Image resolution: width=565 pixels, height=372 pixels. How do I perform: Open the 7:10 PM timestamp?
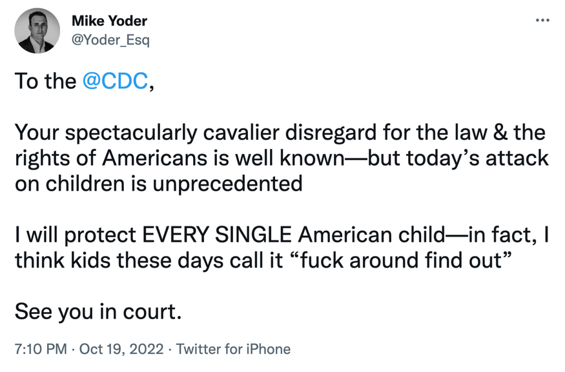click(41, 349)
